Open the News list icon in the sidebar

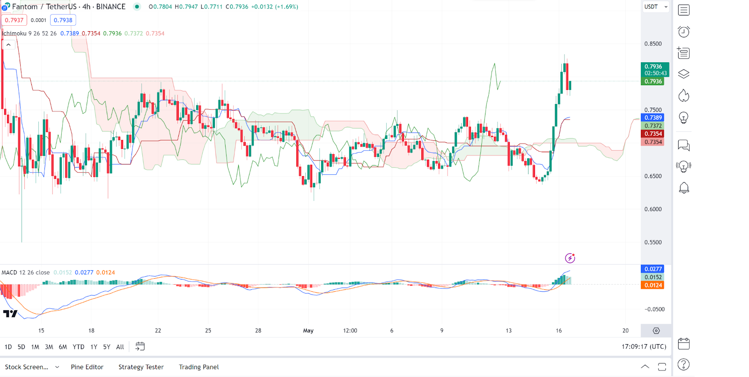tap(683, 53)
